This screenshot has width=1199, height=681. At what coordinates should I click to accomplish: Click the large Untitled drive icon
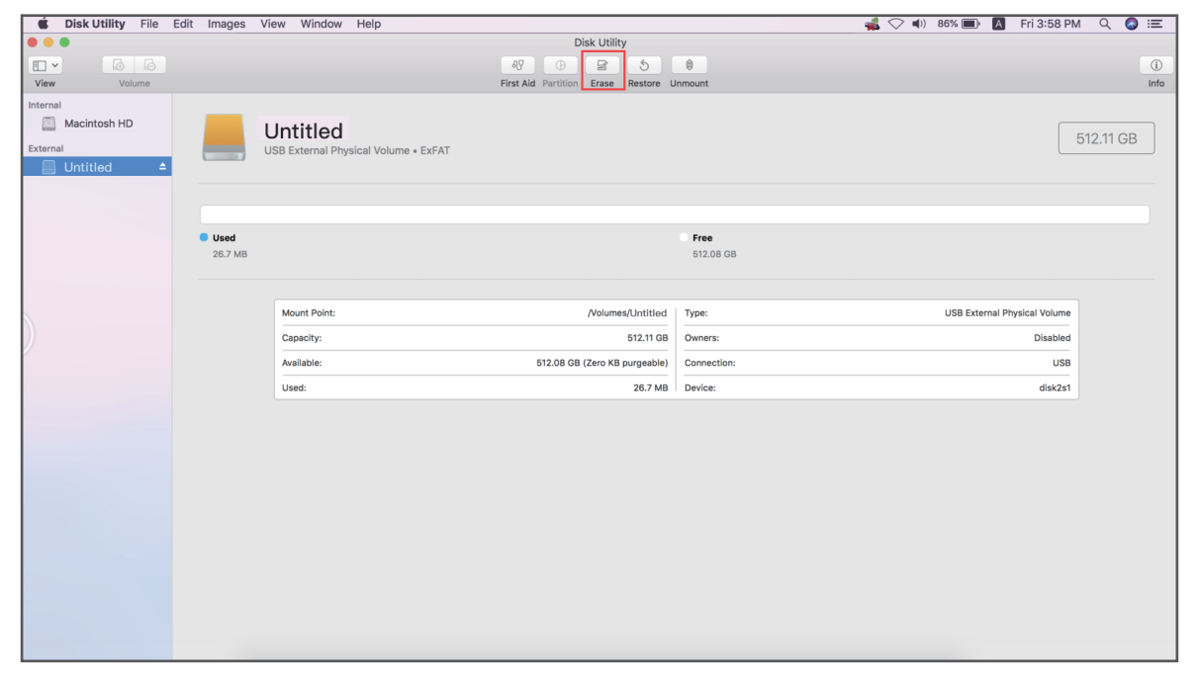pos(224,136)
